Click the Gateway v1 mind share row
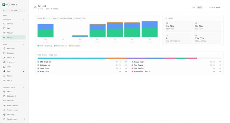230x123 pixels. tap(82, 65)
